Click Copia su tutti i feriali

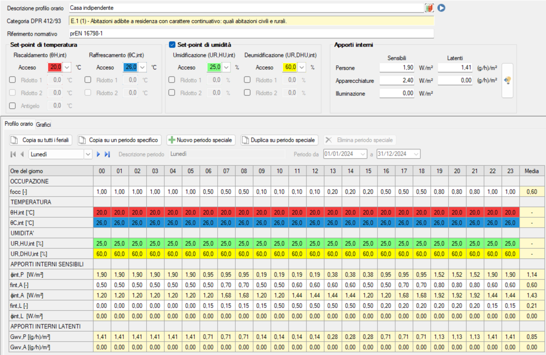pyautogui.click(x=41, y=140)
